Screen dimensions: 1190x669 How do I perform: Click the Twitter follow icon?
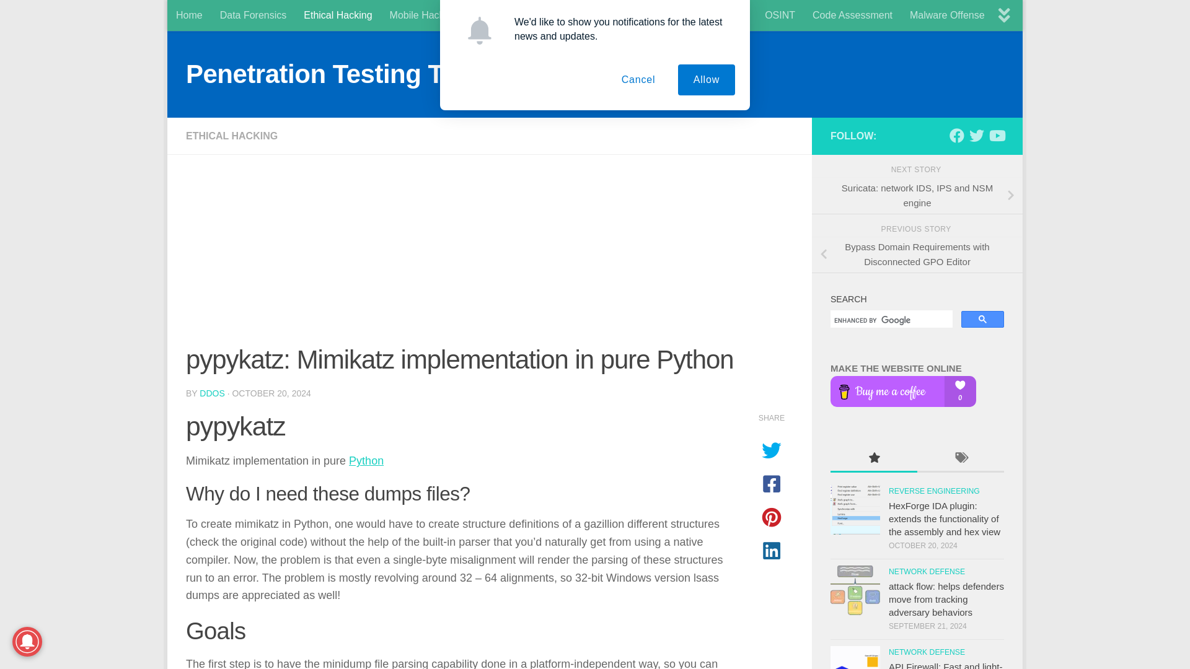(x=977, y=136)
